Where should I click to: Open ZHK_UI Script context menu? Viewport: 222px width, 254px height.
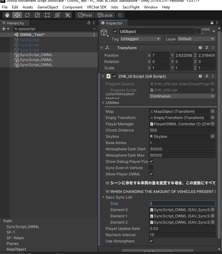point(213,76)
